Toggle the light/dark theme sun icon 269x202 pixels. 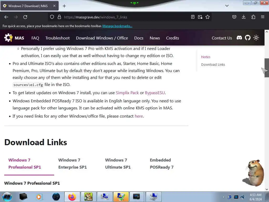click(x=256, y=38)
